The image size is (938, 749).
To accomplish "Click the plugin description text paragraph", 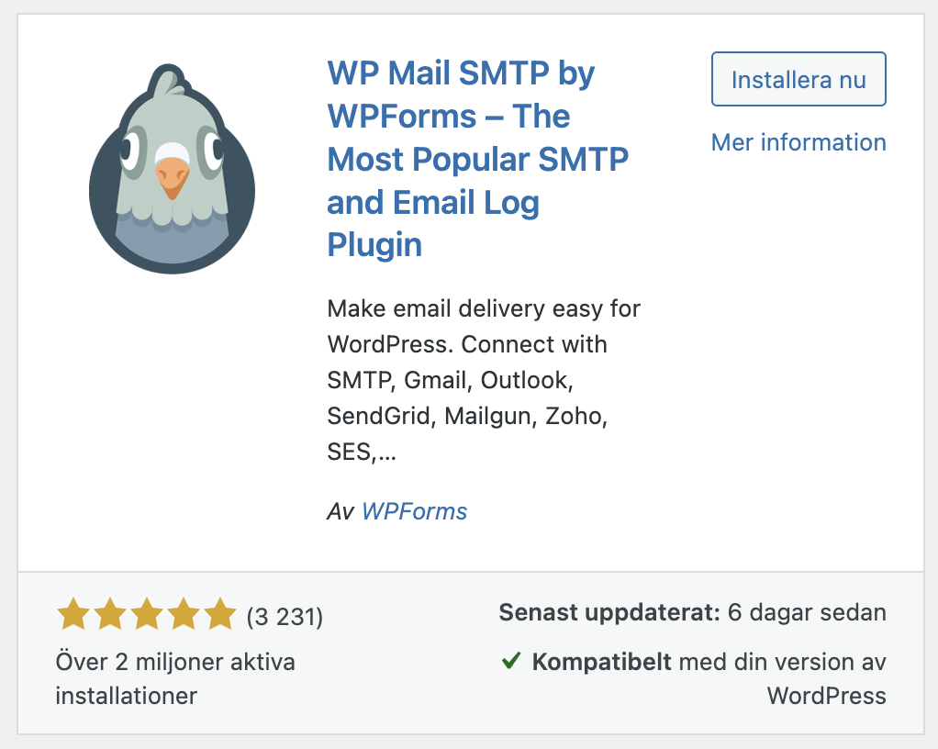I will [x=484, y=380].
